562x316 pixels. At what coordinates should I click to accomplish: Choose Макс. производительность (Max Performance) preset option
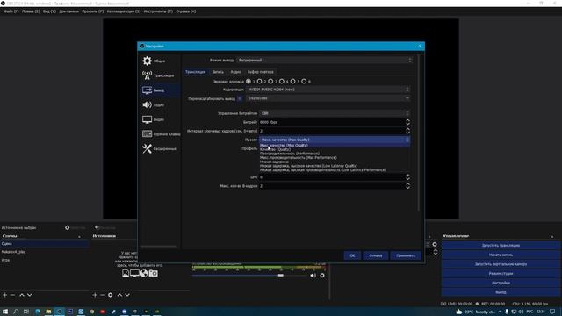(299, 158)
